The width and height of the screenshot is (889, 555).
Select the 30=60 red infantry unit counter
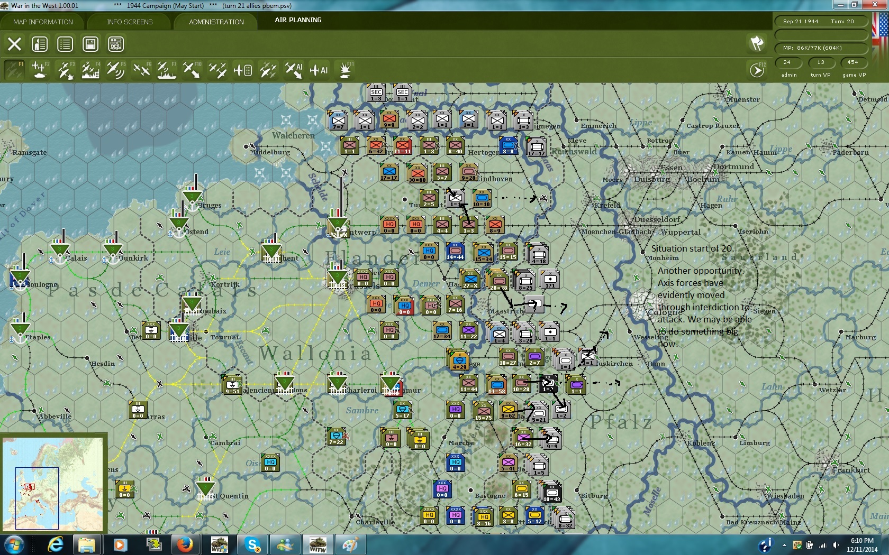point(418,173)
